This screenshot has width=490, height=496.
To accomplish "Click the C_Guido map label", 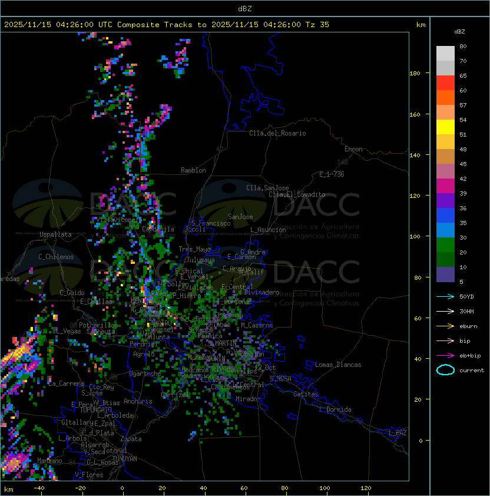I will (72, 293).
